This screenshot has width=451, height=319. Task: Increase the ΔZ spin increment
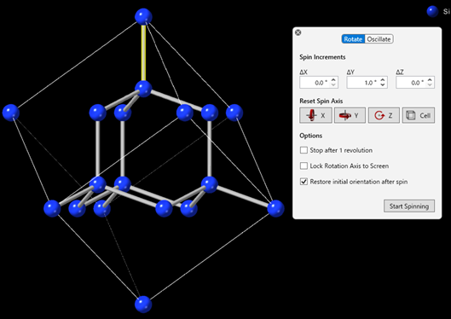pos(430,80)
